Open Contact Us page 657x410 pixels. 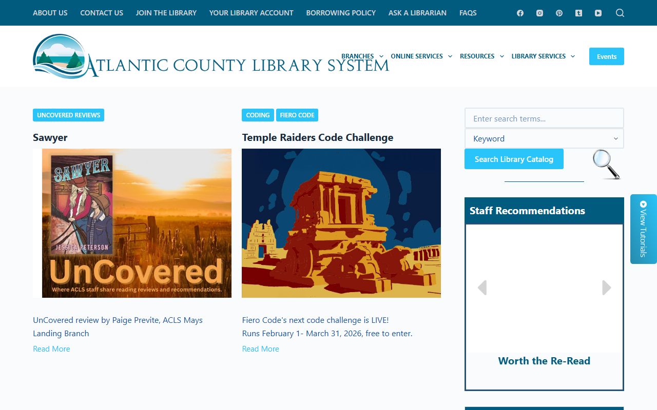tap(102, 13)
